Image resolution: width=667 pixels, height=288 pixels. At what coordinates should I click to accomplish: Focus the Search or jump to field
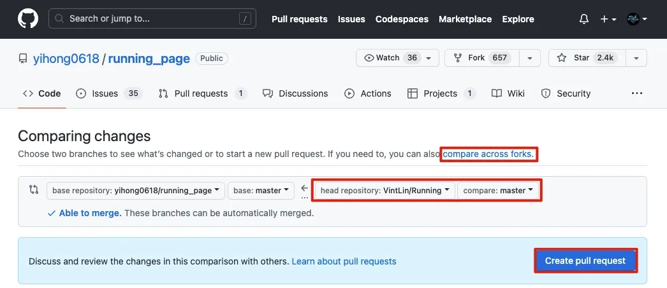152,18
